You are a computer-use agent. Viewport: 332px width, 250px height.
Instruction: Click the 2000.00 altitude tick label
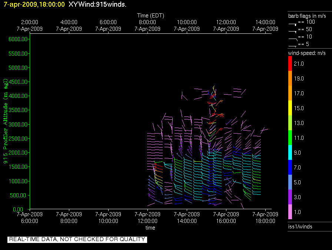pyautogui.click(x=18, y=153)
